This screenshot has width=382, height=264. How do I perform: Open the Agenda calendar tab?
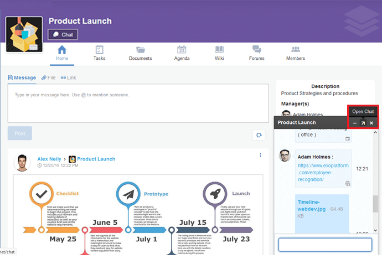tap(182, 53)
